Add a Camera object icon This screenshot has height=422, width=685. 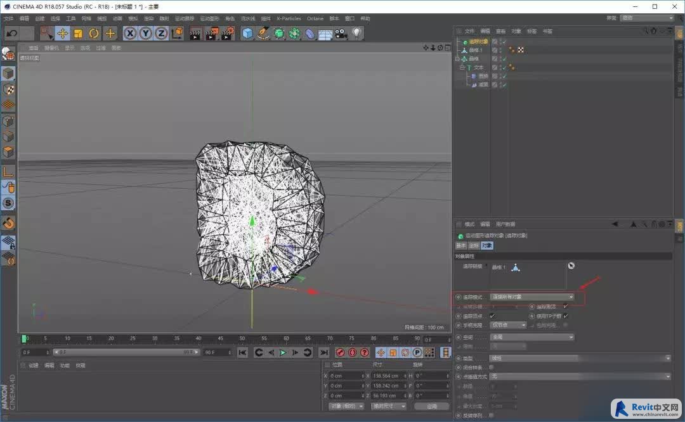pos(341,33)
